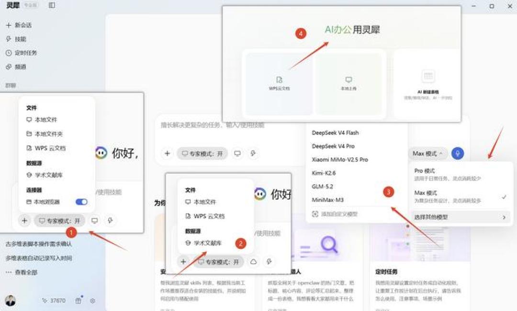Click the skill bolt icon next to the cloud icon

click(269, 262)
